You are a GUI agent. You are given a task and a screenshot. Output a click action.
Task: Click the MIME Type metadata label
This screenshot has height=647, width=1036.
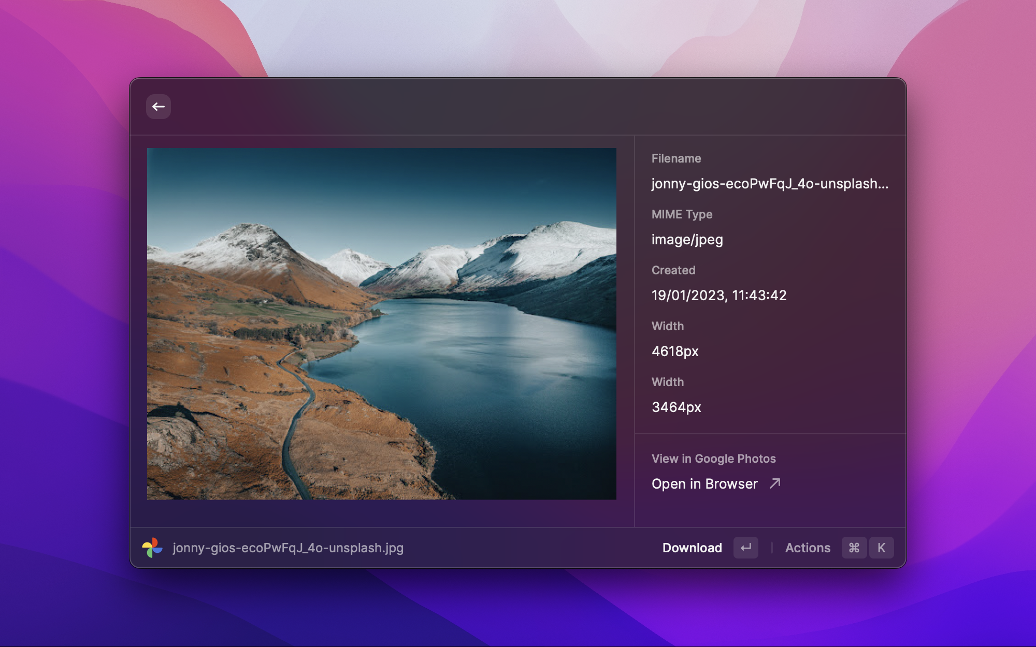tap(682, 214)
